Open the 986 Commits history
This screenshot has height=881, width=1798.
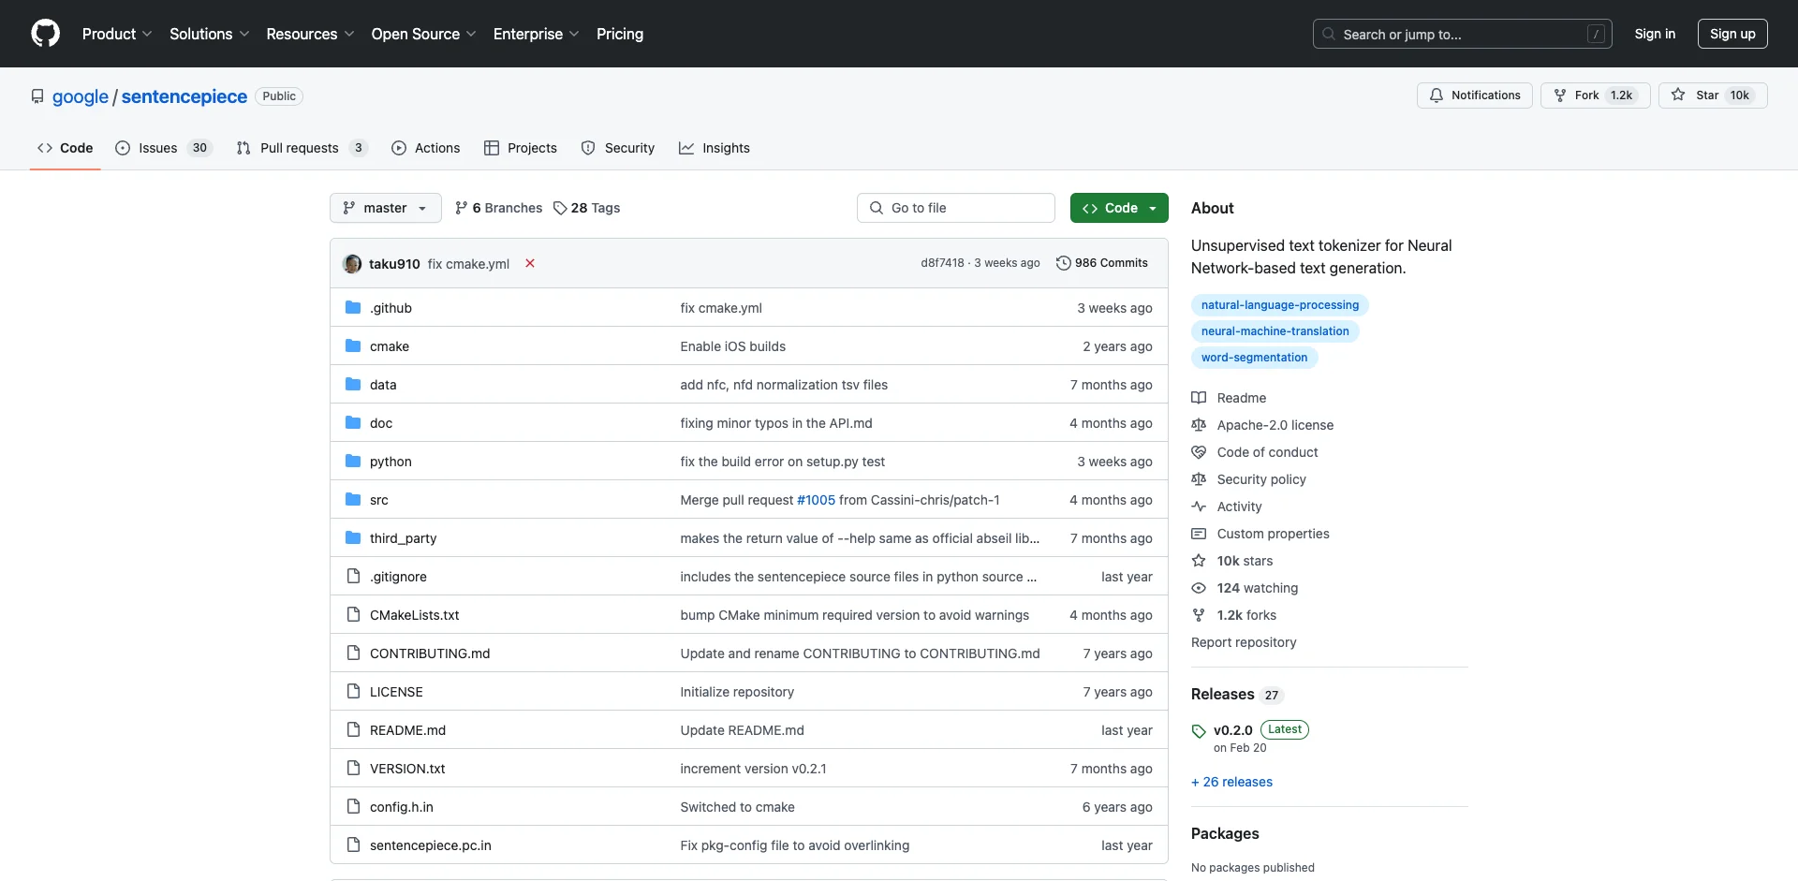pos(1101,263)
